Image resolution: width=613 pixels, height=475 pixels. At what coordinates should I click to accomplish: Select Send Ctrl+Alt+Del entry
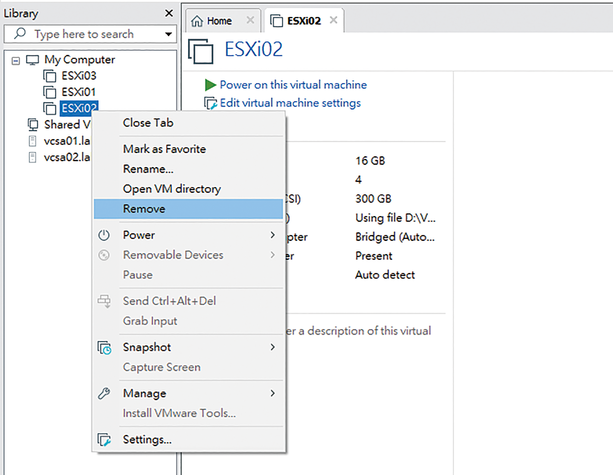coord(188,301)
